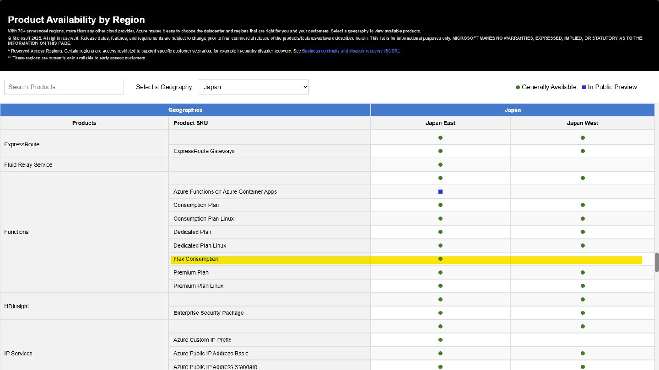
Task: Click the Azure Custom IP Prefix SKU
Action: click(270, 340)
